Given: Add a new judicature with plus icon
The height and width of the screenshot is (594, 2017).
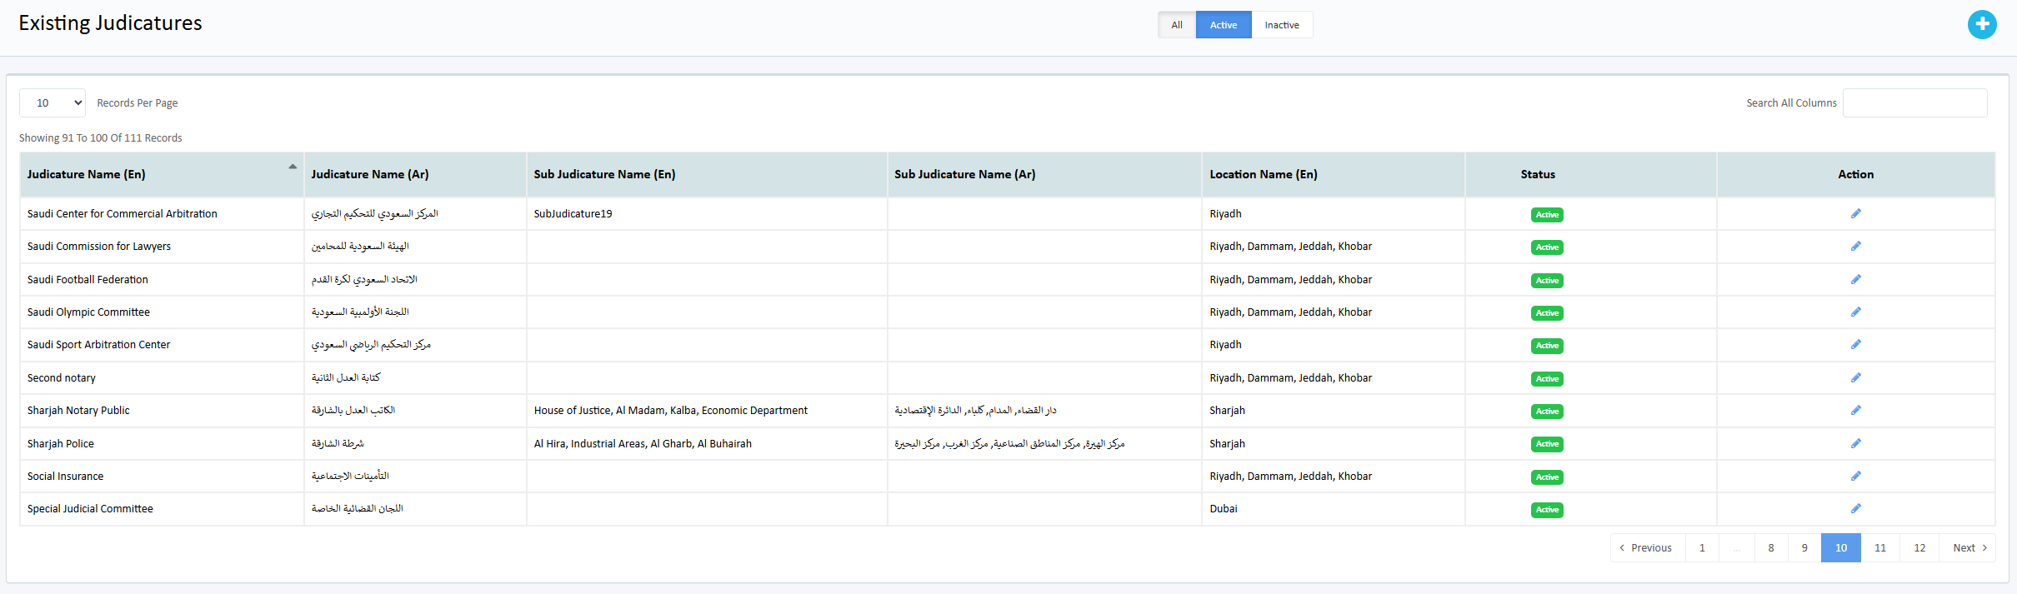Looking at the screenshot, I should click(1982, 24).
